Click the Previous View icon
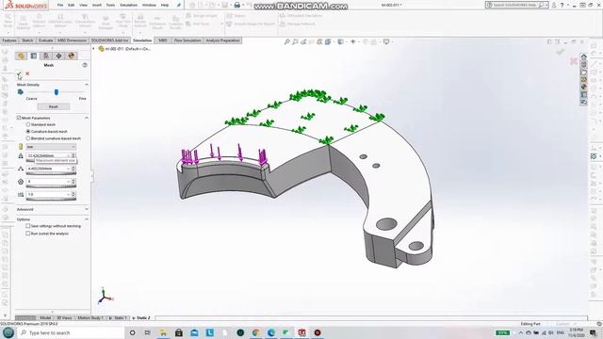Image resolution: width=603 pixels, height=339 pixels. point(303,41)
